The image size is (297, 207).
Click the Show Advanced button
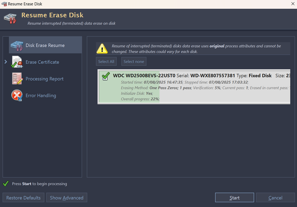[67, 198]
